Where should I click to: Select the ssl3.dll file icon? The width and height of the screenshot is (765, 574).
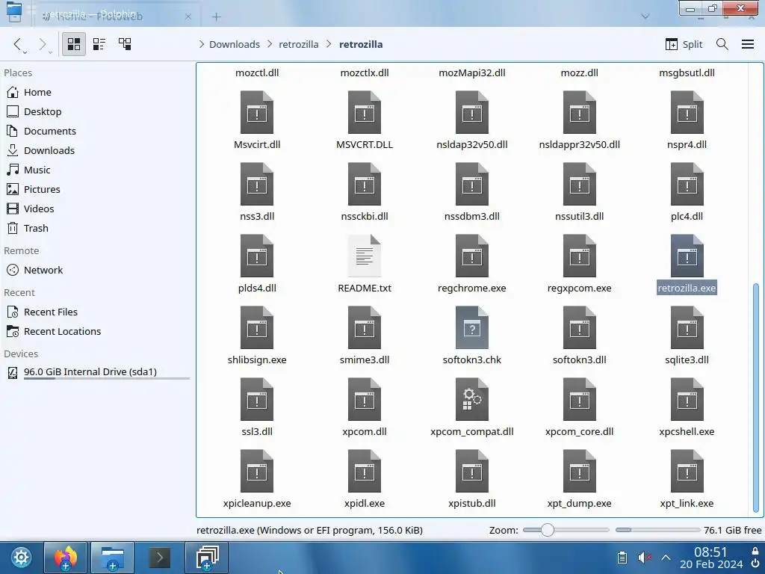tap(257, 399)
